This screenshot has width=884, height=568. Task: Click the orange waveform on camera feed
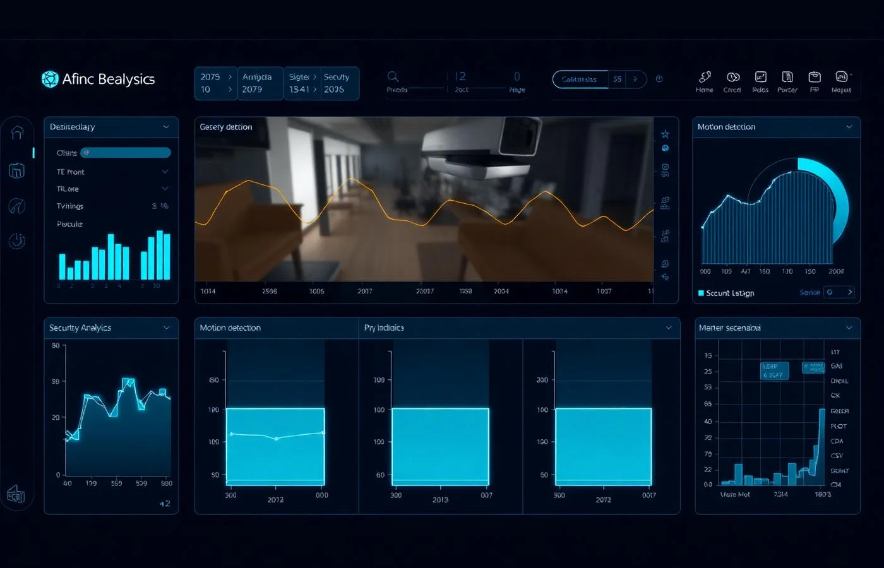point(424,205)
